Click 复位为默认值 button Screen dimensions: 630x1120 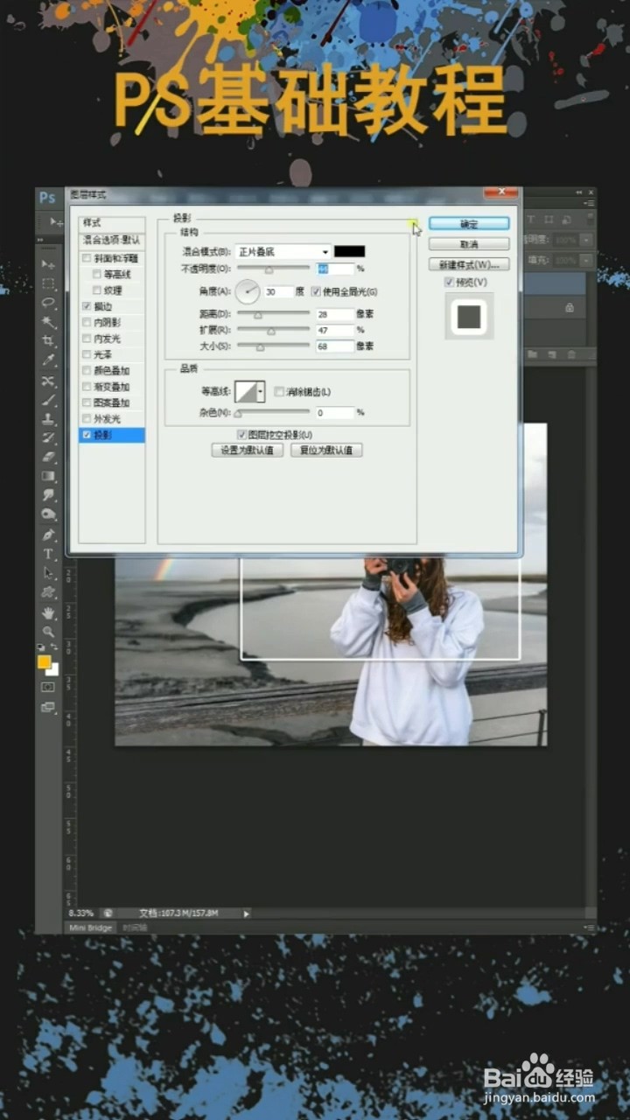point(326,451)
